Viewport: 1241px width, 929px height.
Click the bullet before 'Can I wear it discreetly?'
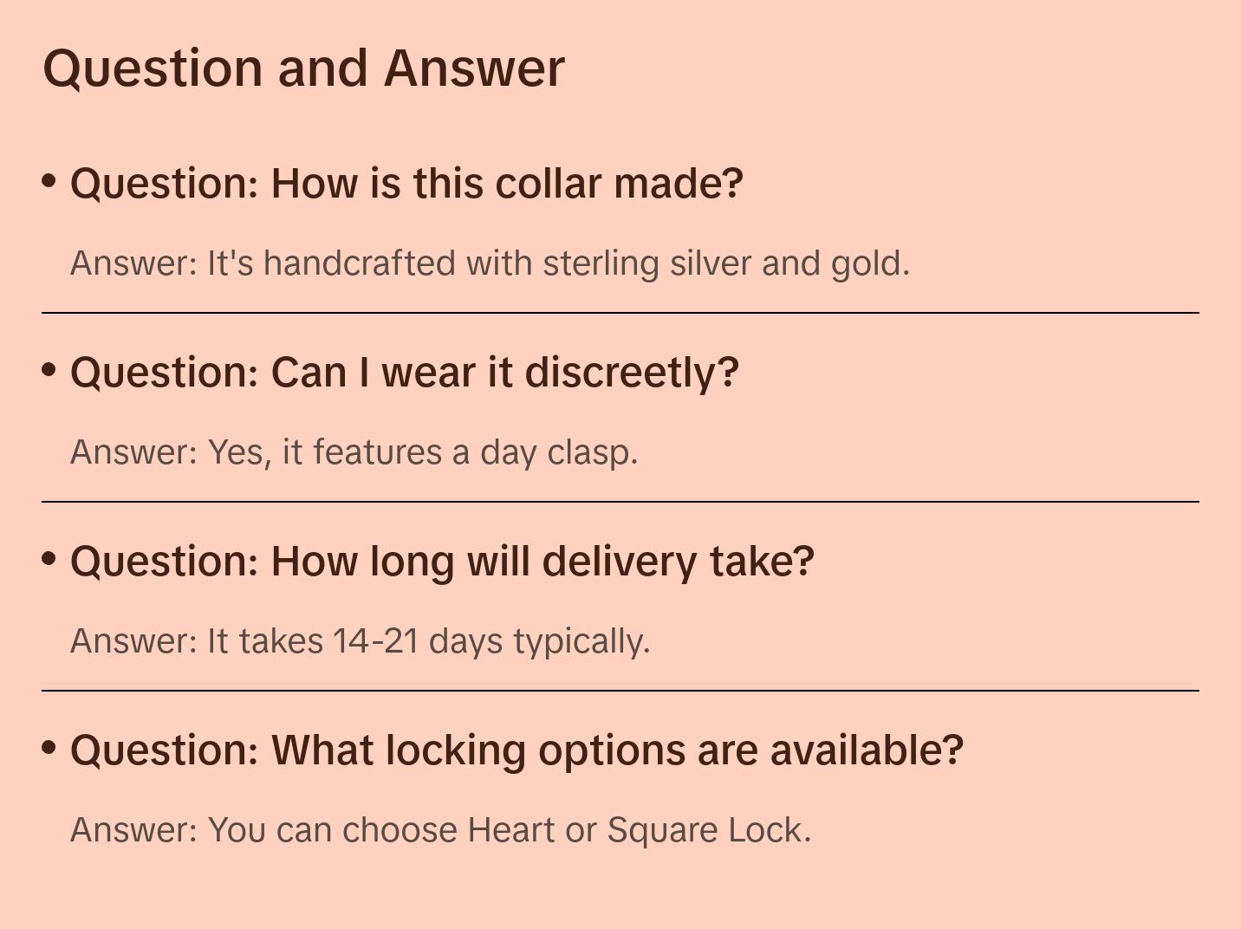click(x=49, y=370)
